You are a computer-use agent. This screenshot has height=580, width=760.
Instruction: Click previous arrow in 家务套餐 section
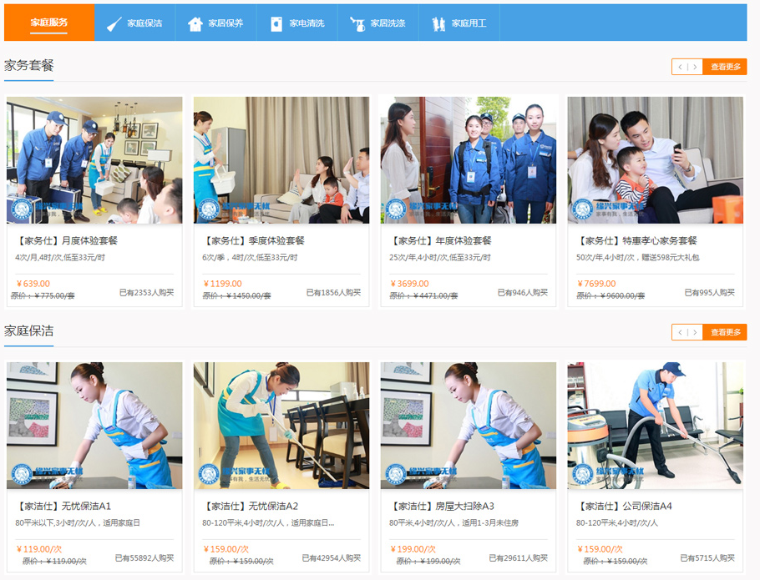point(680,67)
